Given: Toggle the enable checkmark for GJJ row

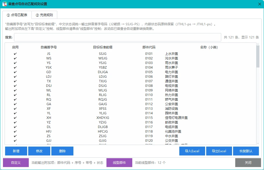Looking at the screenshot, I should click(x=15, y=140).
